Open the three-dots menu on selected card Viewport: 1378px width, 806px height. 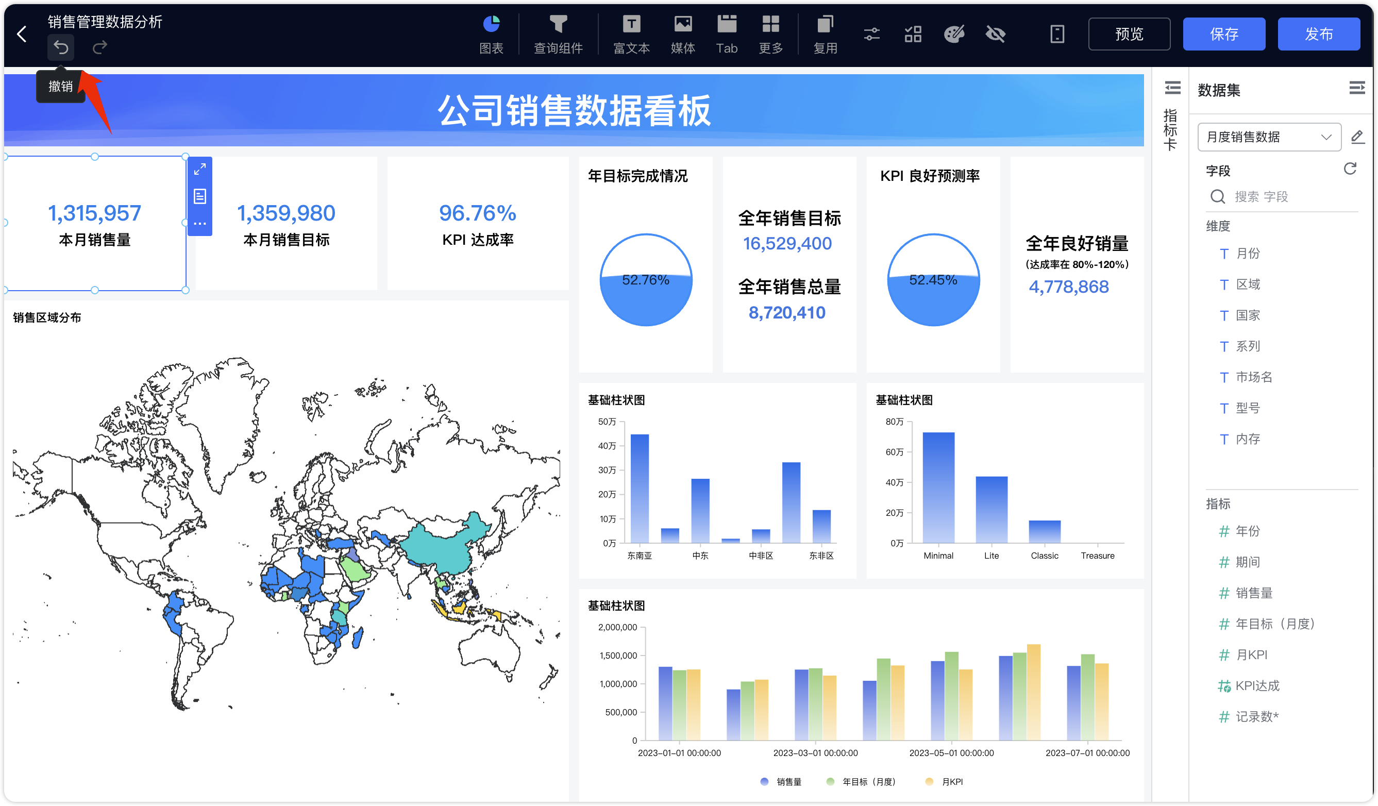click(x=199, y=224)
